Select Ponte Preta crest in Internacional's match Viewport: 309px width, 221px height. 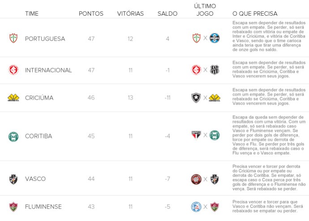[x=215, y=70]
